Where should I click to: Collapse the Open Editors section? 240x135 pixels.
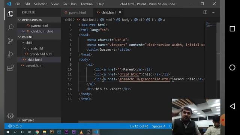coord(39,20)
